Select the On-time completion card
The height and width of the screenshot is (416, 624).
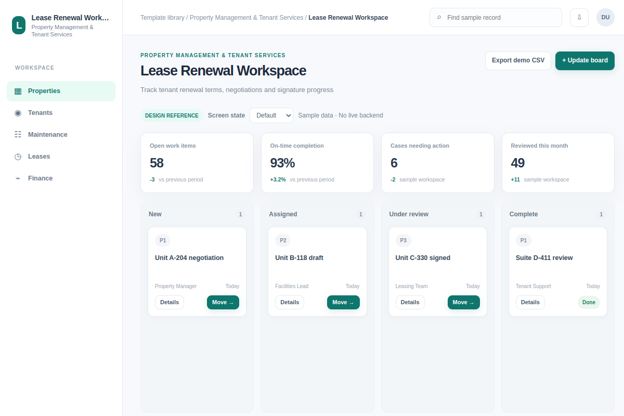317,163
